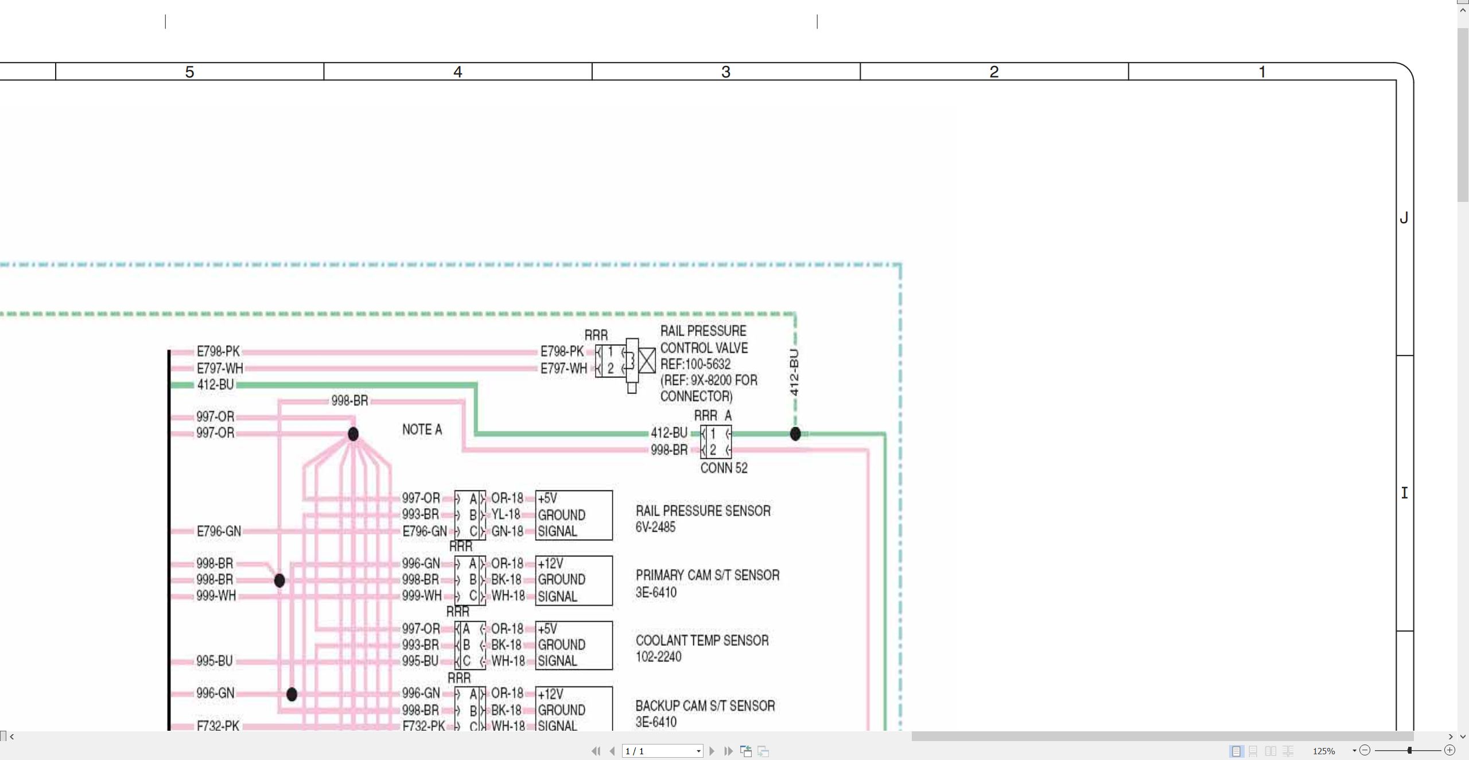The image size is (1469, 760).
Task: Click the RAIL PRESSURE CONTROL VALVE text
Action: (704, 340)
